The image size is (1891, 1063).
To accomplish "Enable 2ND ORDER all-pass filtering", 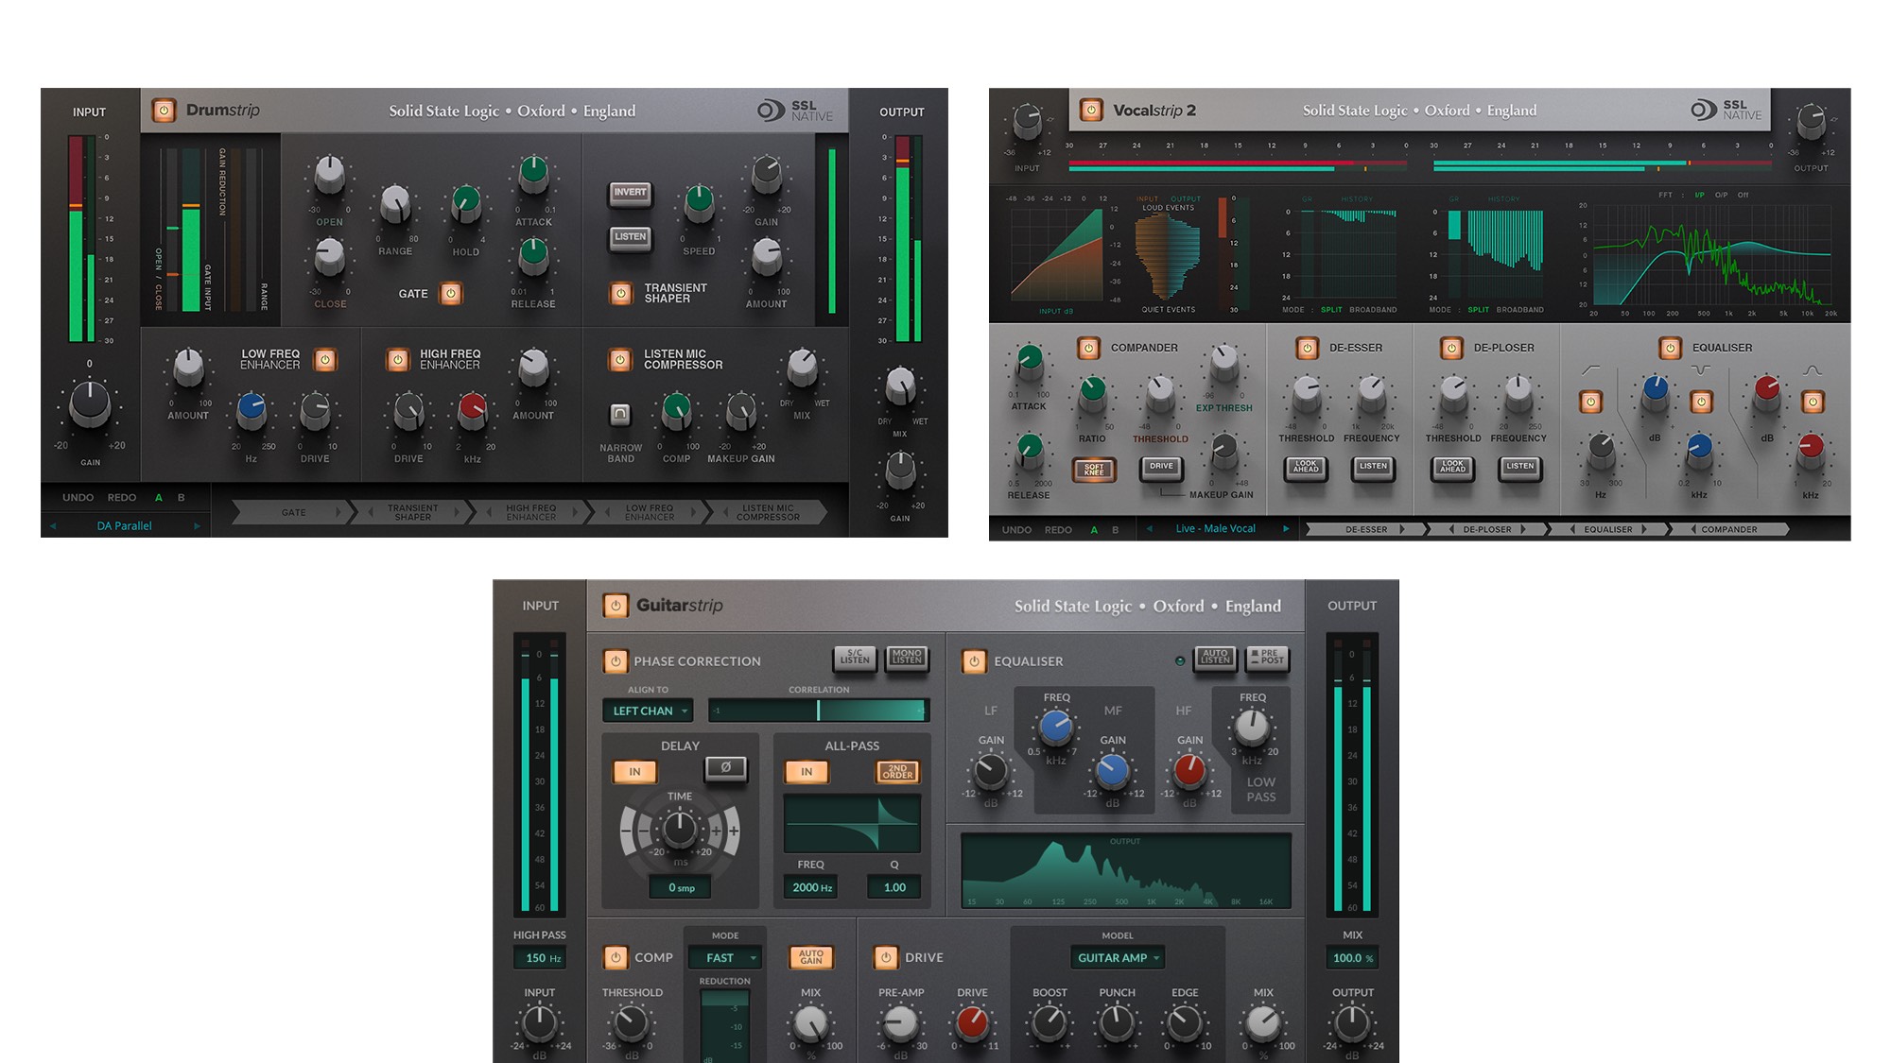I will (x=896, y=771).
